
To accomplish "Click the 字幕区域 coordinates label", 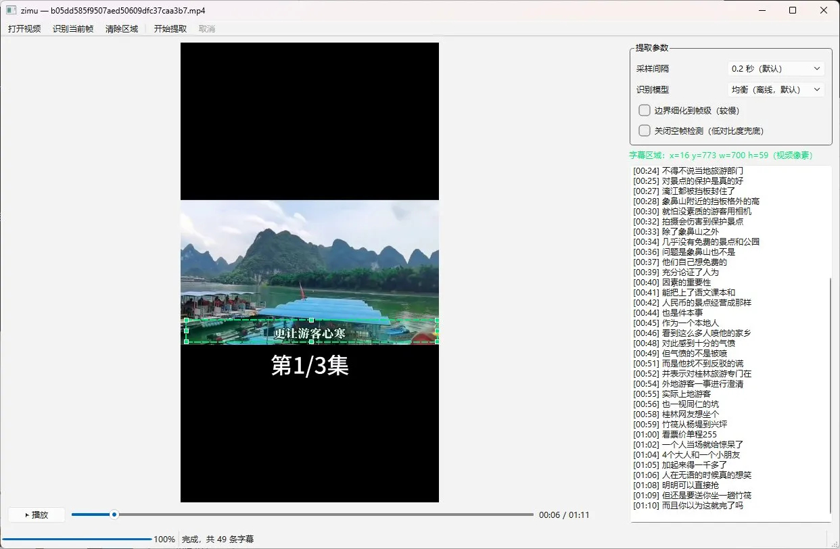I will 721,156.
